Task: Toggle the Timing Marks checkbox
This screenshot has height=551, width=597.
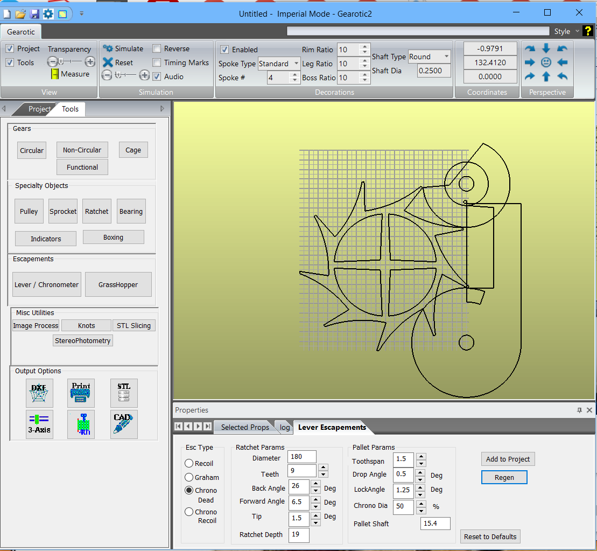Action: pos(157,62)
